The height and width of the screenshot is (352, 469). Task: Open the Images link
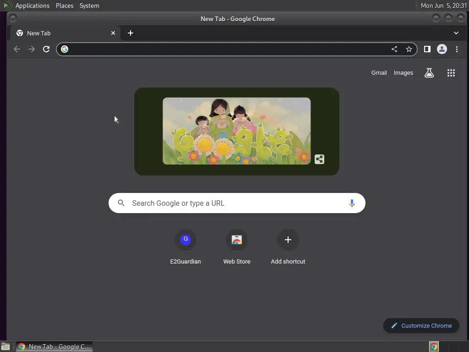pyautogui.click(x=403, y=73)
